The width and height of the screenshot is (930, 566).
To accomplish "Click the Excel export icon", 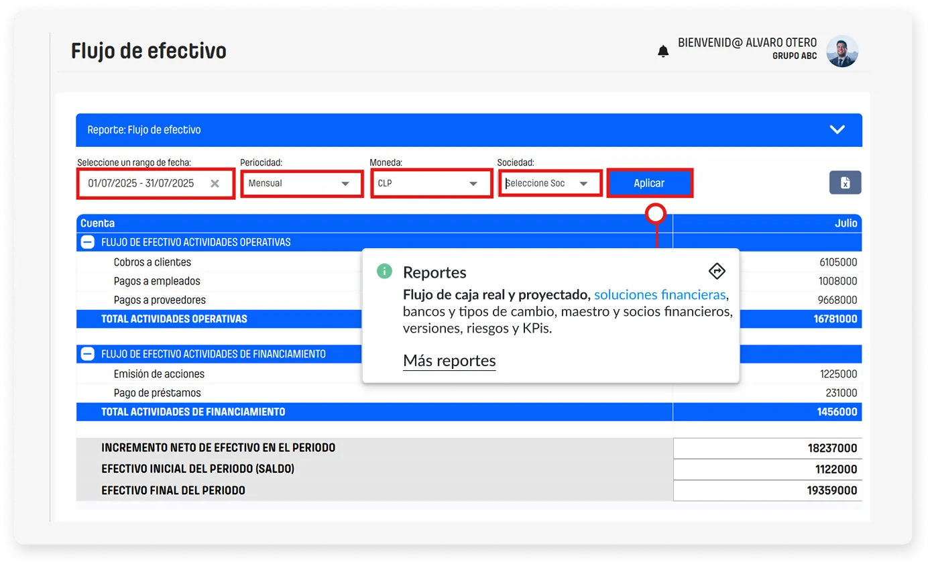I will click(845, 182).
